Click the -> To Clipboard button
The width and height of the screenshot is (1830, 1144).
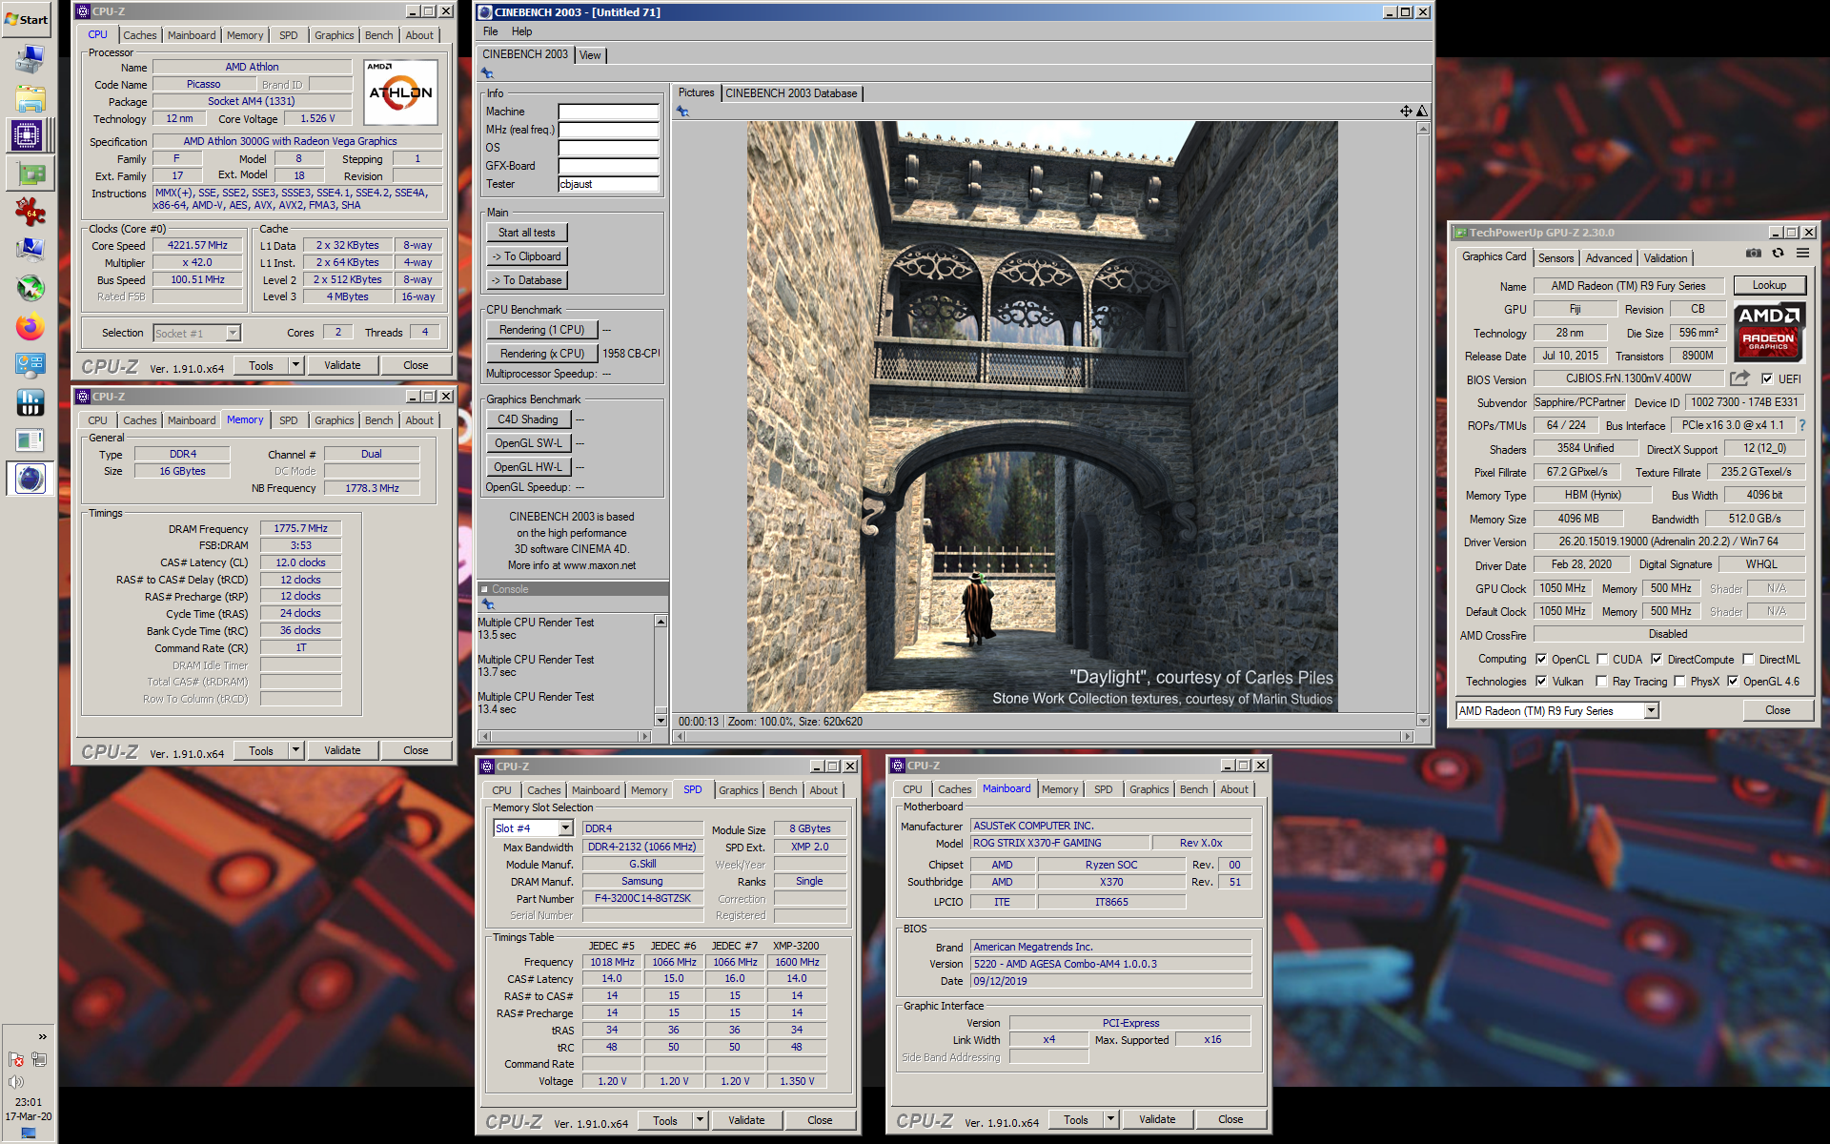pos(526,256)
